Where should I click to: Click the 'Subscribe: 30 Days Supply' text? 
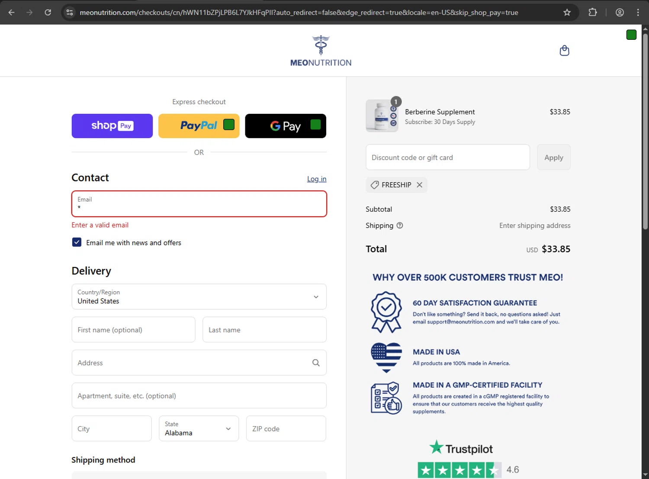[x=440, y=122]
